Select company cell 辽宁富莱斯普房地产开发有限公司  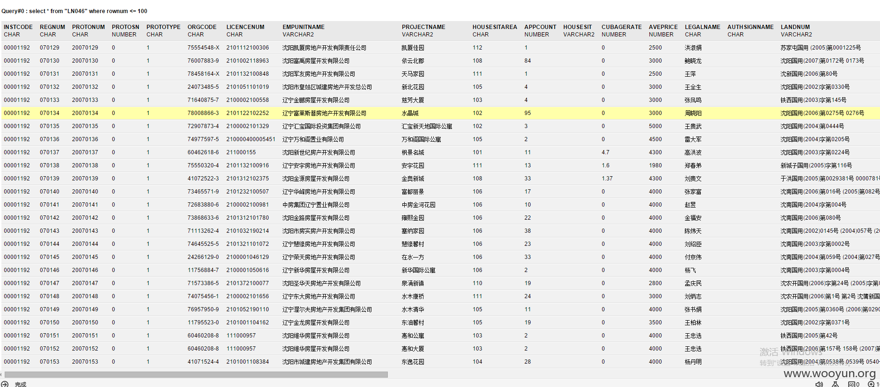click(324, 113)
